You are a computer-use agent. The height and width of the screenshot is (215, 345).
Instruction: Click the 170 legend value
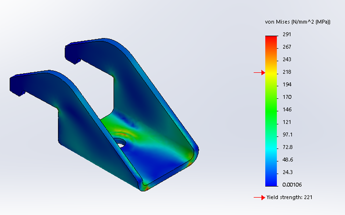pos(287,97)
